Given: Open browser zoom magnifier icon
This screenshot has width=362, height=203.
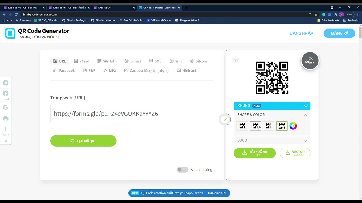Looking at the screenshot, I should (x=310, y=14).
